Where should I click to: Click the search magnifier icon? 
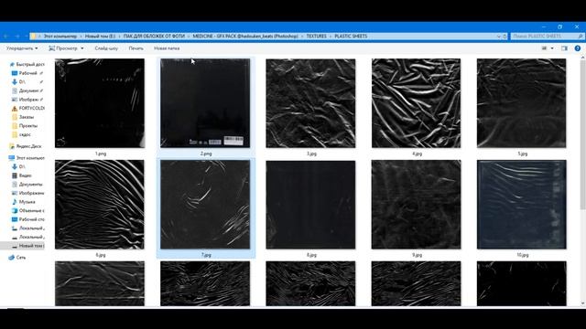(581, 37)
